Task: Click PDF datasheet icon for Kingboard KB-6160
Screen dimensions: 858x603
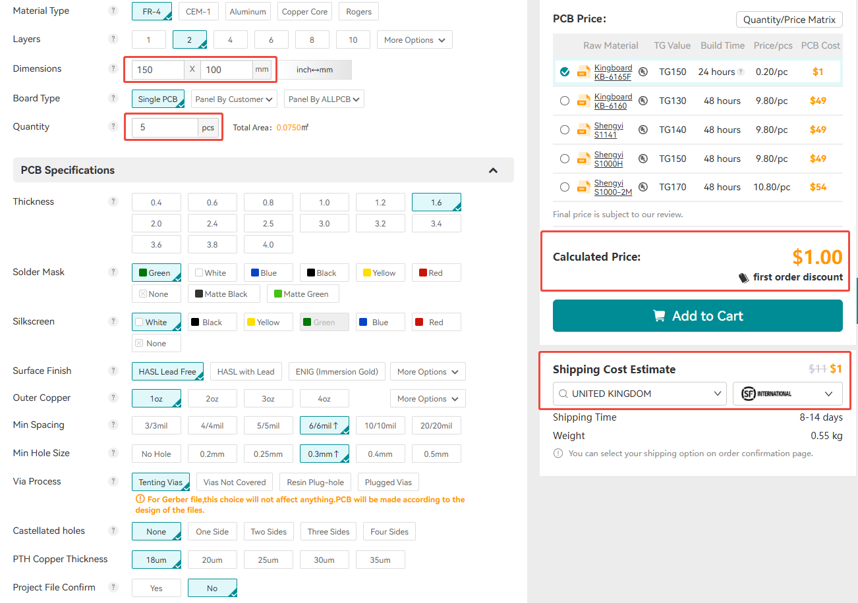Action: point(583,101)
